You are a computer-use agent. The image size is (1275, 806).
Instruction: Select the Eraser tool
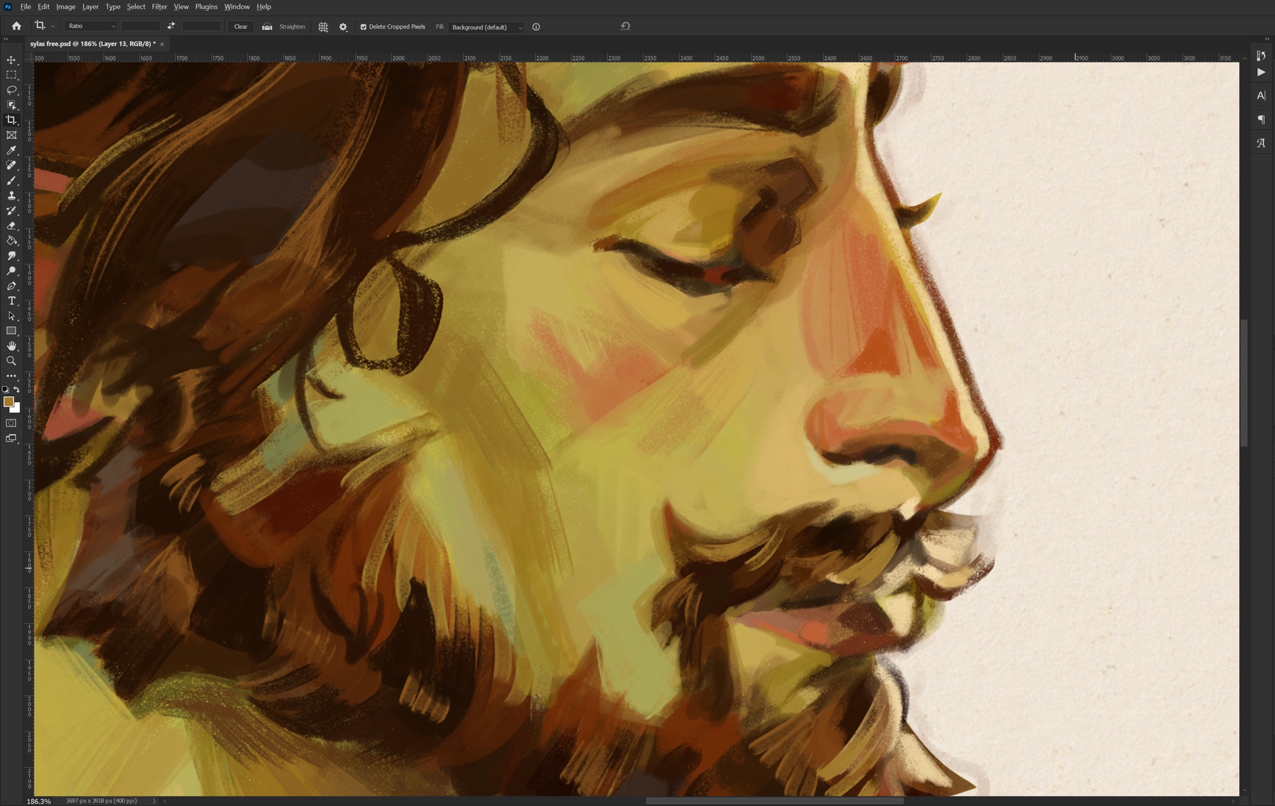tap(11, 226)
